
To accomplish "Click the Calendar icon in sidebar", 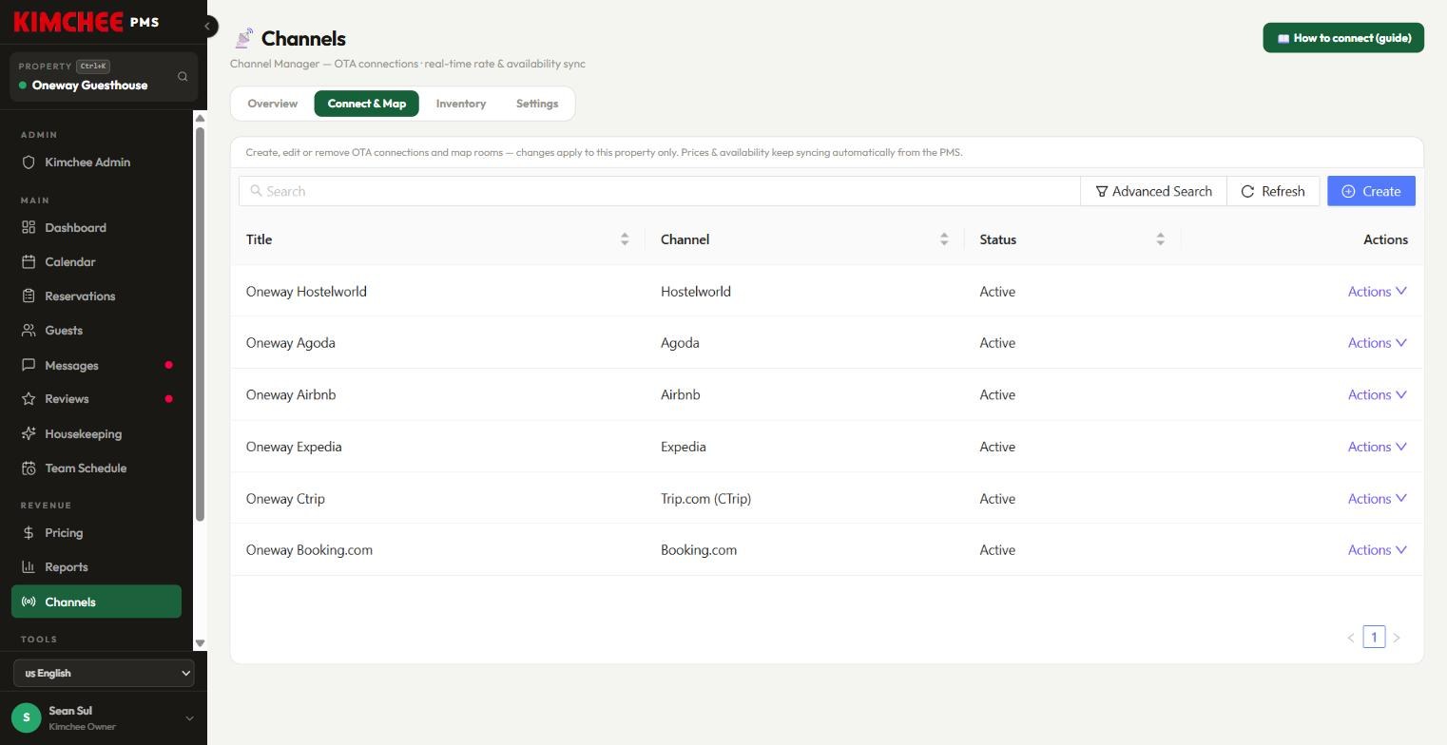I will click(x=29, y=262).
